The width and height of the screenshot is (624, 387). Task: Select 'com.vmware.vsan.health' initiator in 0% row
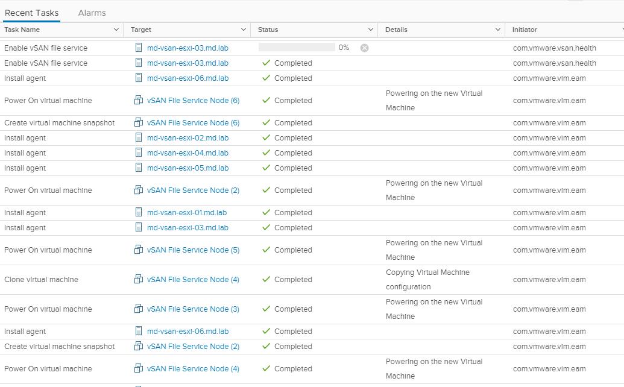point(554,48)
